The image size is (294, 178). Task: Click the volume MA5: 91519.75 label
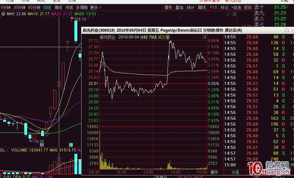(63, 150)
